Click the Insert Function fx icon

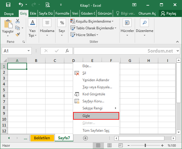[x=67, y=51]
